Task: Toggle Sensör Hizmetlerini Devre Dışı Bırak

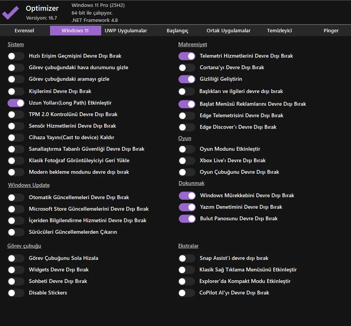Action: point(16,126)
